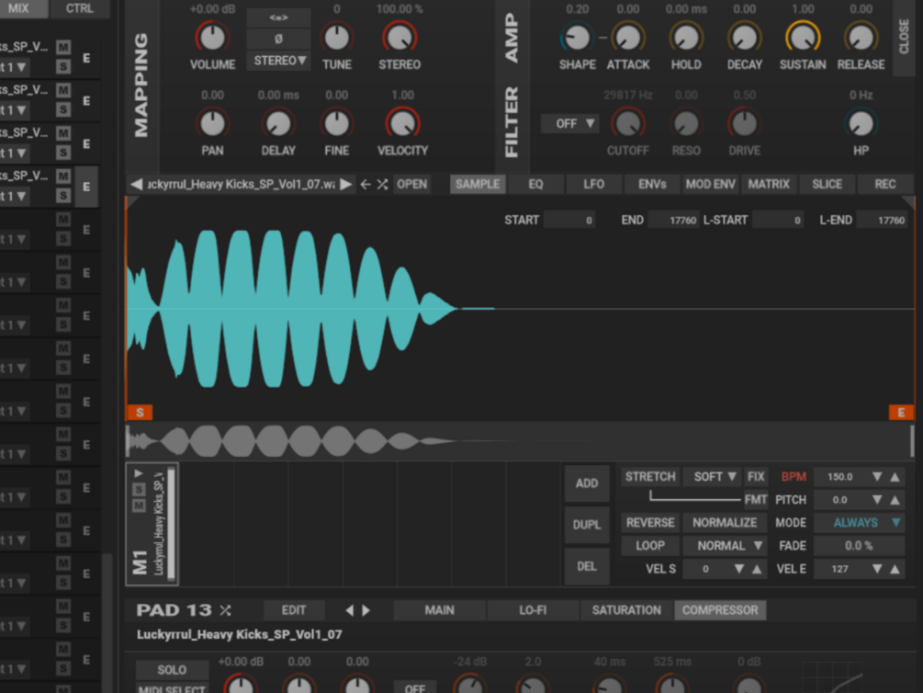The width and height of the screenshot is (923, 693).
Task: Click ADD layer button
Action: tap(587, 483)
